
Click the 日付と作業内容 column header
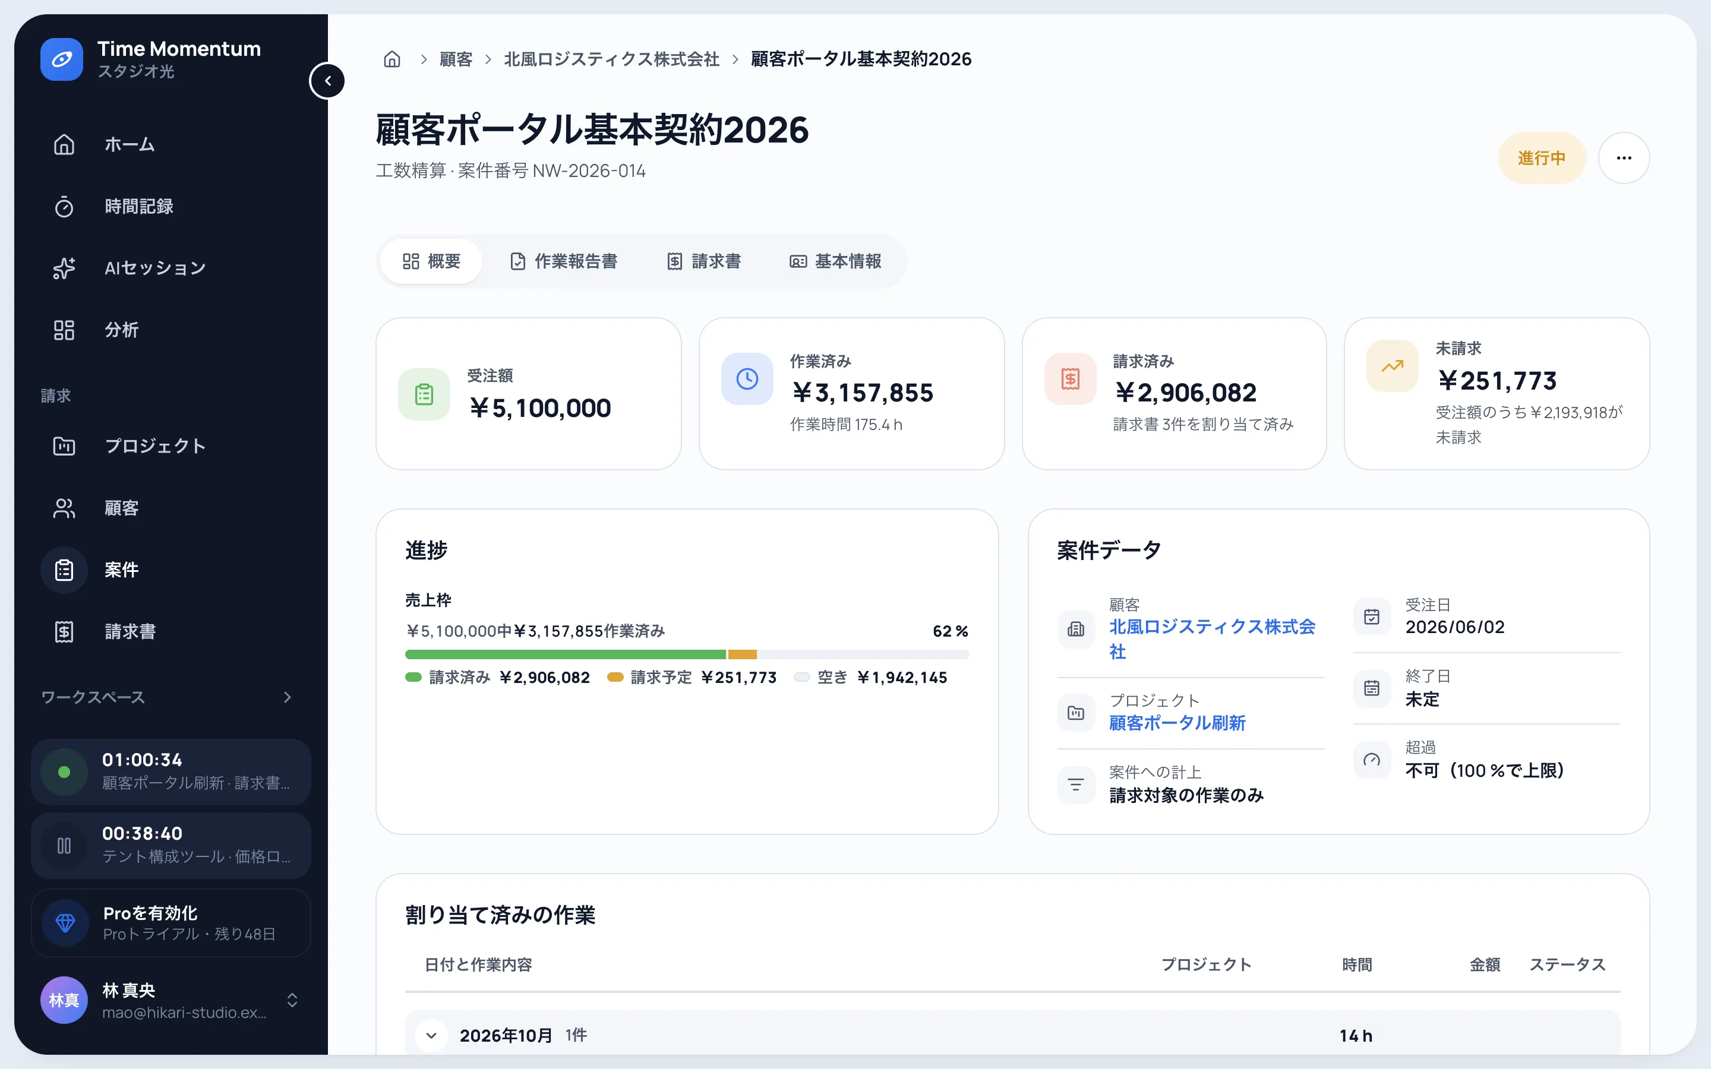tap(478, 965)
